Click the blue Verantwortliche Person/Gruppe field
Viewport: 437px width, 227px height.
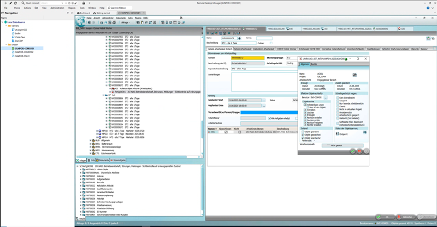point(269,112)
